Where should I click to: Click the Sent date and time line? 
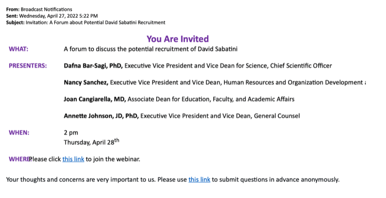coord(52,16)
